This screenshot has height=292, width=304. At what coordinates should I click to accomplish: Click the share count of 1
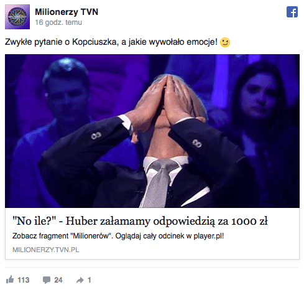(90, 280)
